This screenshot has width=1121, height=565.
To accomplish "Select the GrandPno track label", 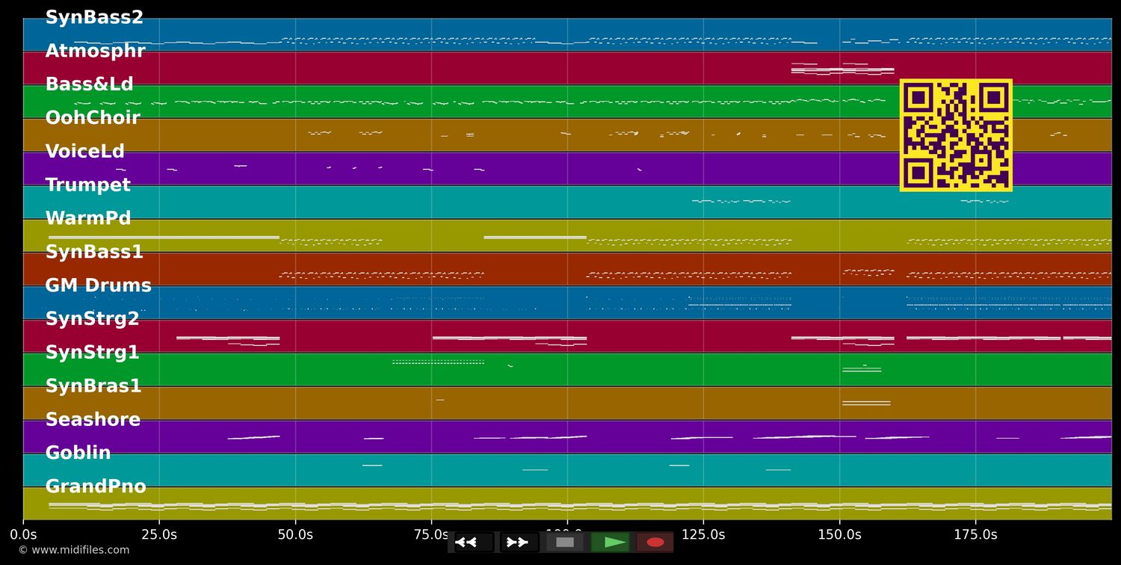I will [x=96, y=487].
